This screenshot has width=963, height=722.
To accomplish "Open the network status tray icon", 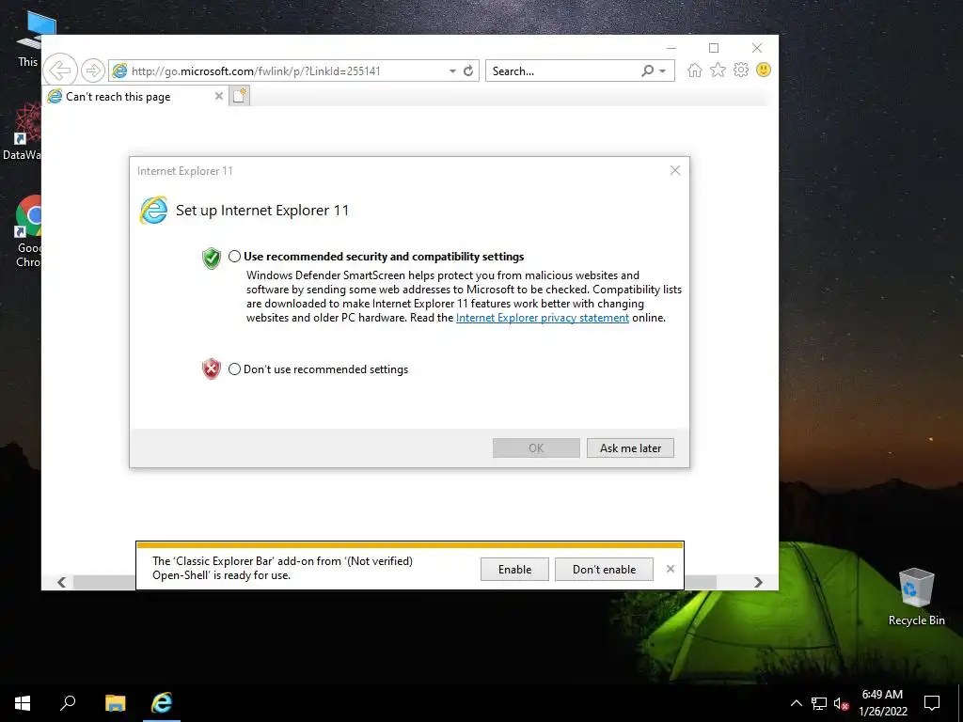I will tap(819, 703).
